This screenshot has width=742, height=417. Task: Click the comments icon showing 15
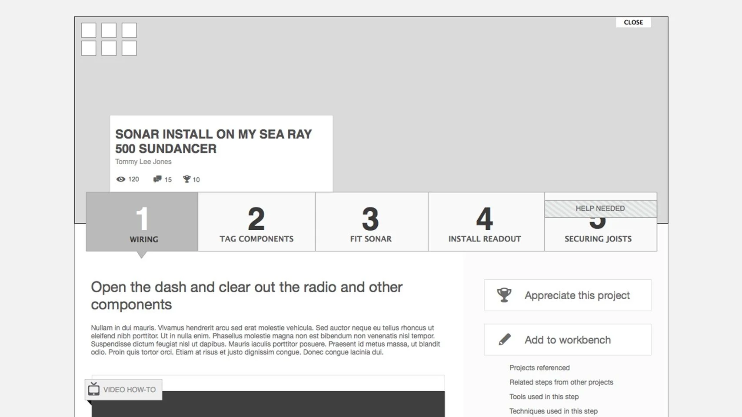[x=157, y=179]
